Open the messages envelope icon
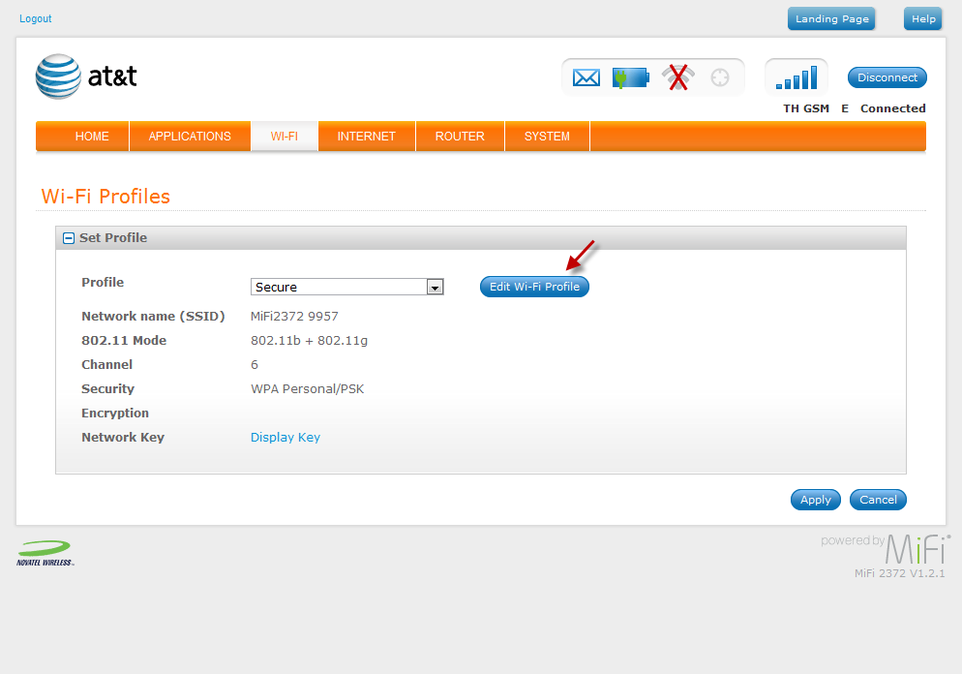 coord(586,78)
